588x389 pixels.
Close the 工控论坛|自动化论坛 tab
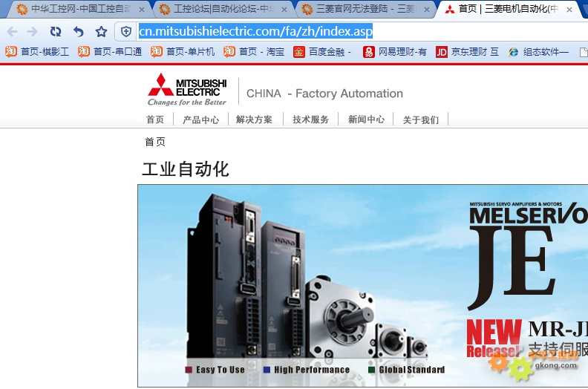pyautogui.click(x=284, y=10)
